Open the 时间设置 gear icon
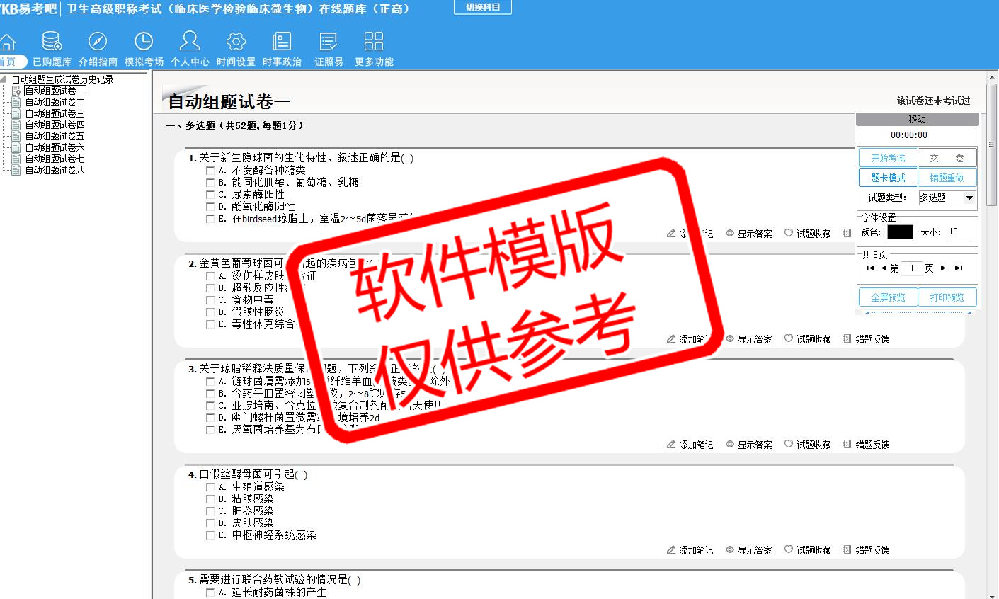This screenshot has height=599, width=999. click(x=236, y=42)
